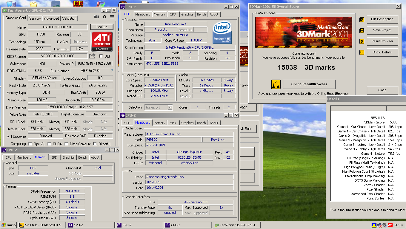406x229 pixels.
Task: Click the 15038 3D marks score text
Action: pos(307,67)
